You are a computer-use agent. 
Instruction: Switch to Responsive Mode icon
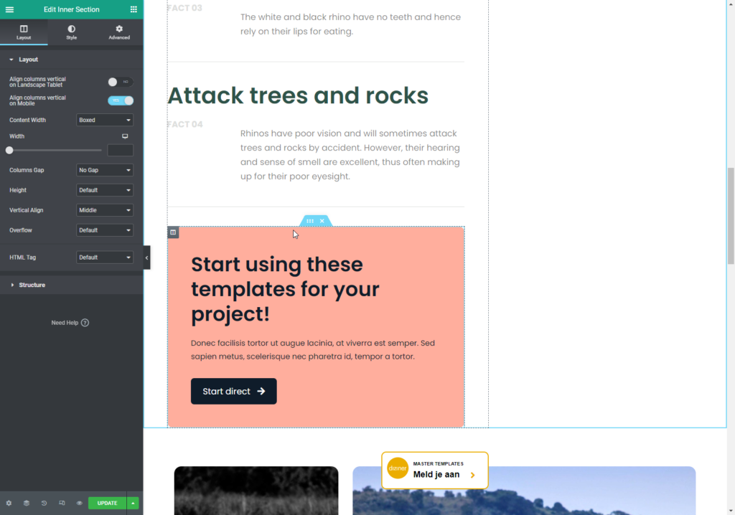click(62, 503)
